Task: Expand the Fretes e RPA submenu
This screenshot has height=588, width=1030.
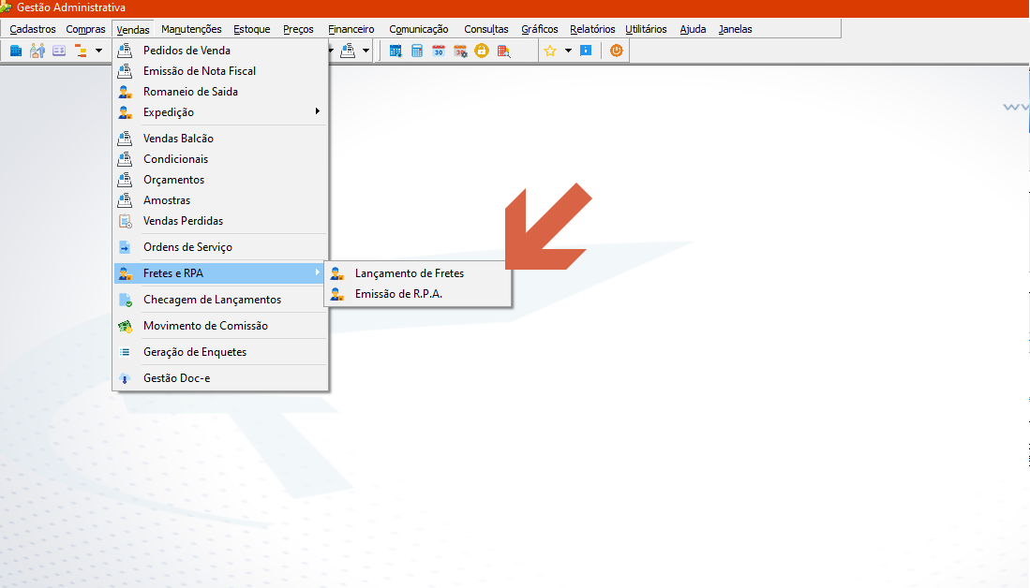Action: [x=220, y=273]
